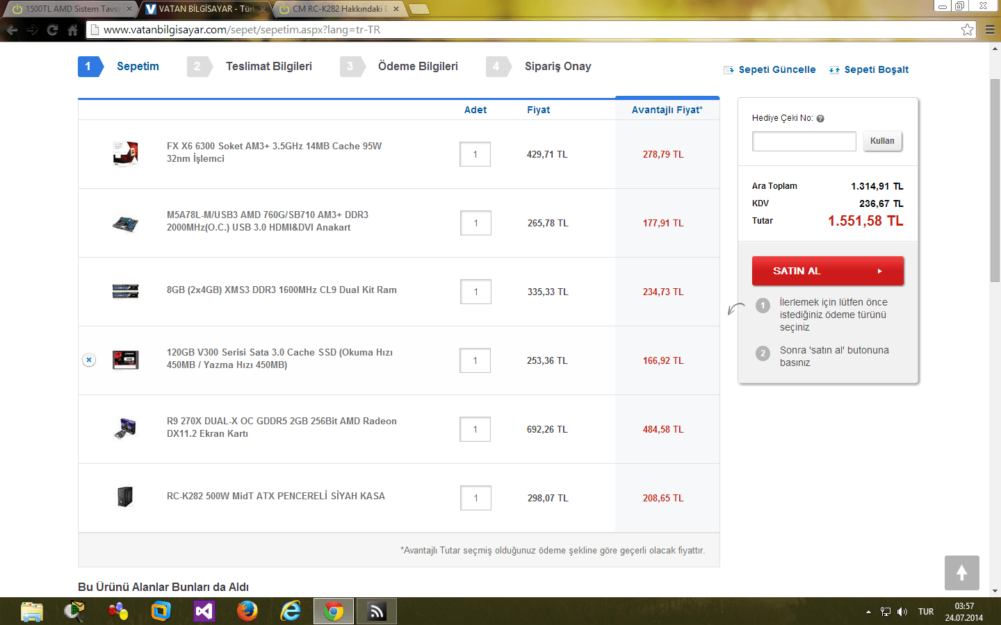Image resolution: width=1001 pixels, height=625 pixels.
Task: Open the 8GB XMS3 DDR3 Ram product link
Action: tap(282, 290)
